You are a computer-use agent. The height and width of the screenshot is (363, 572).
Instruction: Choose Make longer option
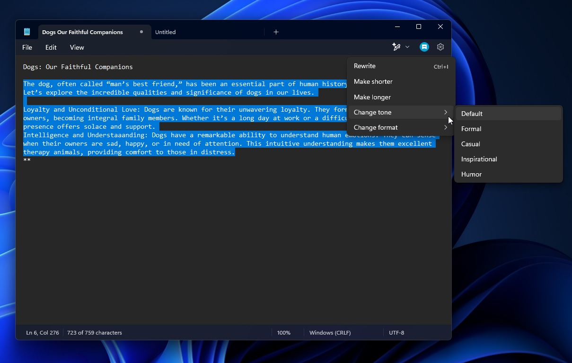point(401,97)
